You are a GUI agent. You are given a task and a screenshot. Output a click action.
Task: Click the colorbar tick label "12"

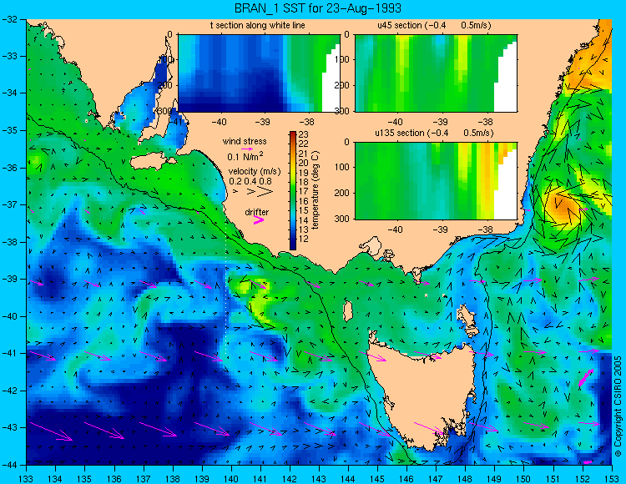click(304, 239)
